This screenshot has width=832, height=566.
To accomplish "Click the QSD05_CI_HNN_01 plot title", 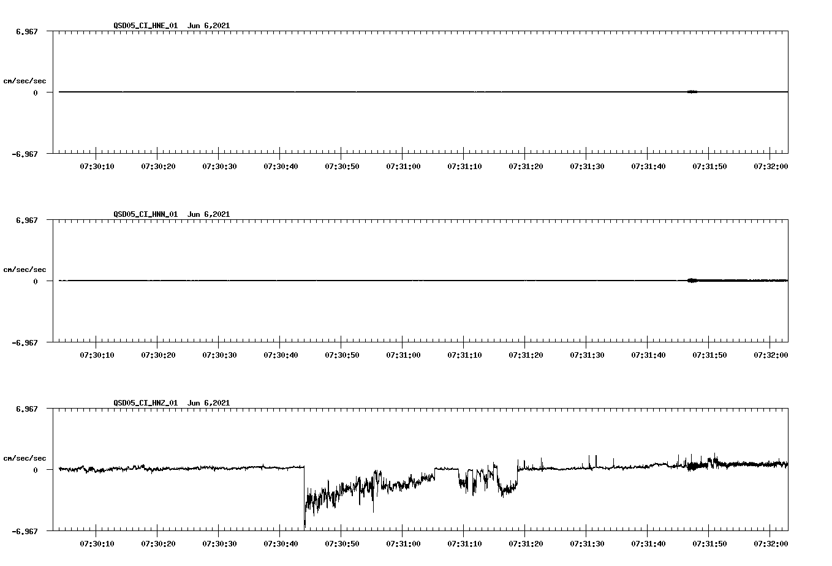I will (x=172, y=214).
